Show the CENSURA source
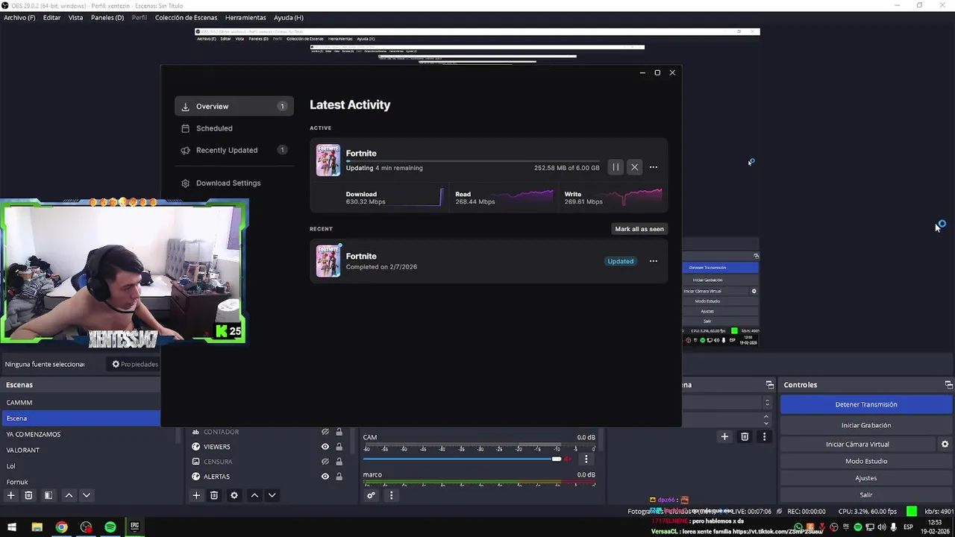The image size is (955, 537). tap(325, 462)
